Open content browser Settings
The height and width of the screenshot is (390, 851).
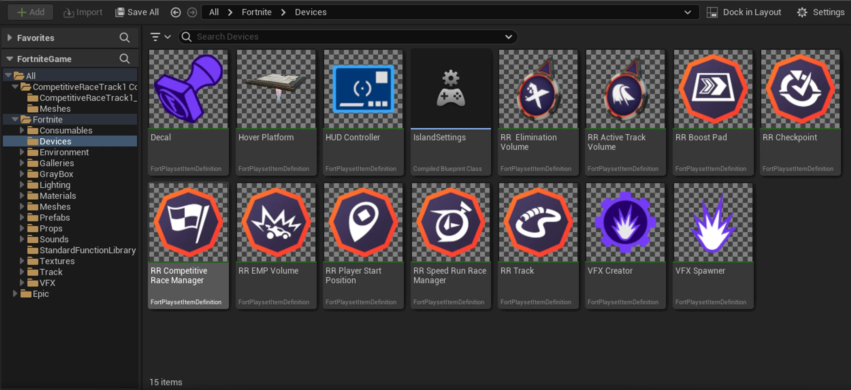pos(821,12)
